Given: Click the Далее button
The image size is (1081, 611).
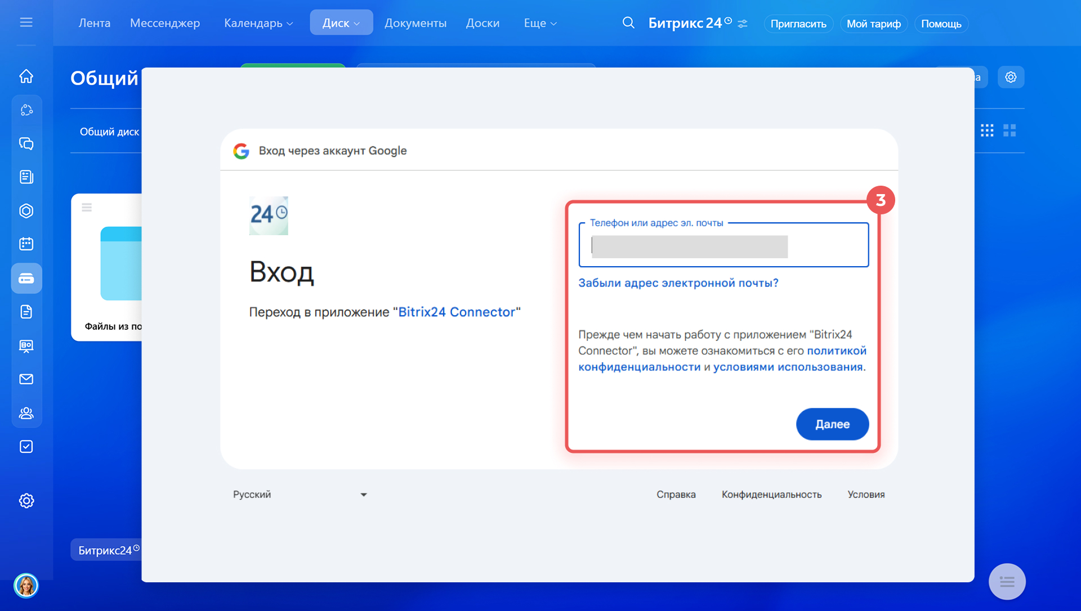Looking at the screenshot, I should [832, 424].
